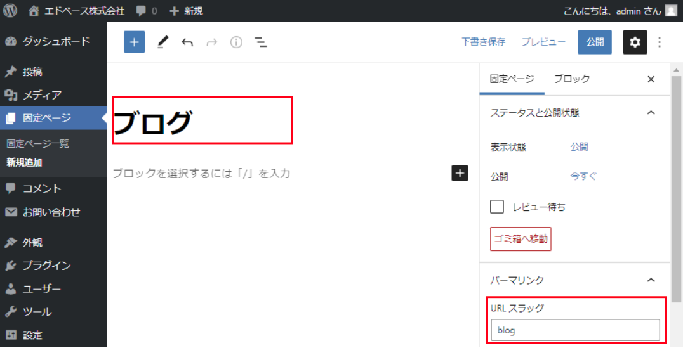This screenshot has height=348, width=683.
Task: Open メディア in the sidebar
Action: pos(53,95)
